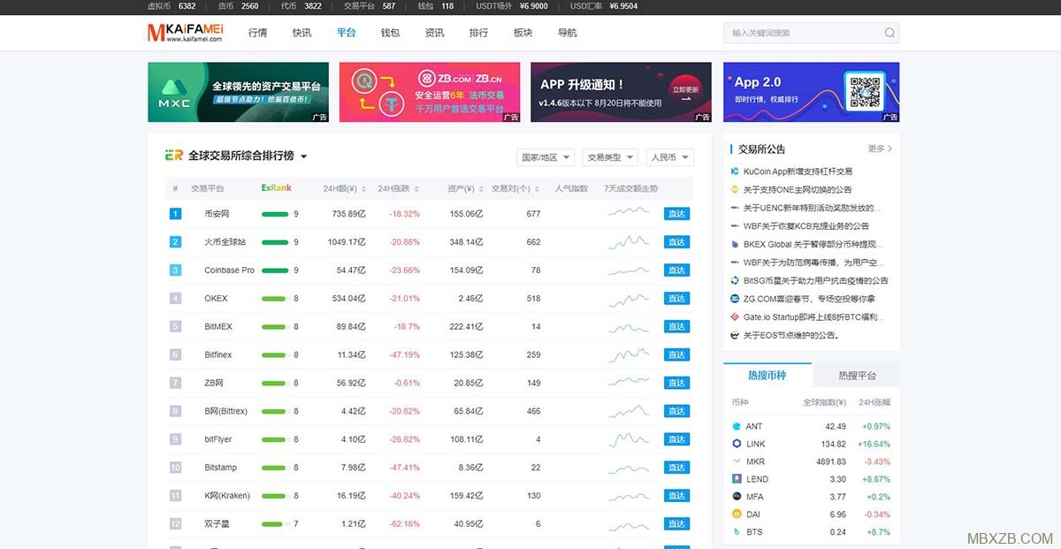
Task: Click the EOS node maintenance announcement icon
Action: (x=735, y=335)
